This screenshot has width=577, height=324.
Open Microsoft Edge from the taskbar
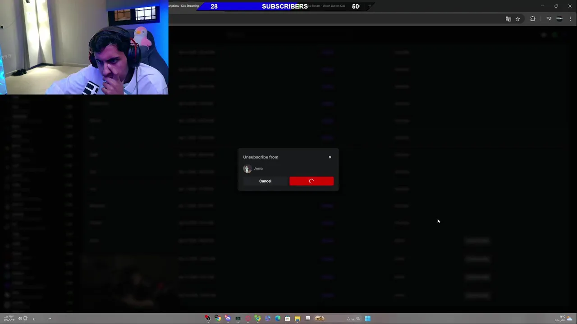coord(278,319)
